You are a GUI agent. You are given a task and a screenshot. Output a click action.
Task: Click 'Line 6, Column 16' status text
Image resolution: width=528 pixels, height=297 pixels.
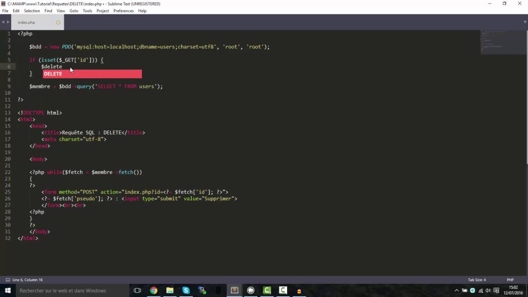[28, 280]
